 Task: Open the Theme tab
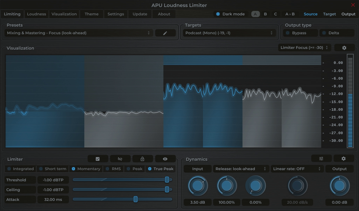[91, 14]
